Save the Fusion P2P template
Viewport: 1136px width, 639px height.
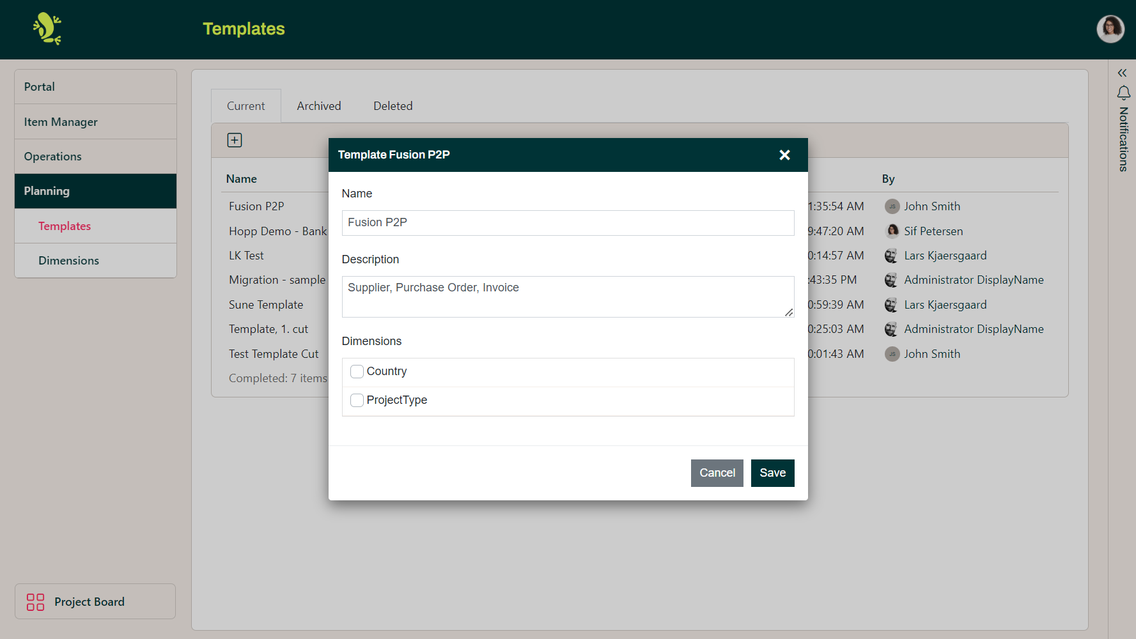point(772,473)
